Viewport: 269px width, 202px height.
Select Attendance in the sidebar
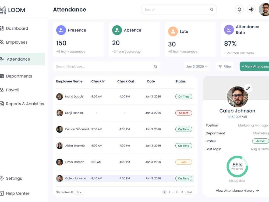pyautogui.click(x=23, y=59)
